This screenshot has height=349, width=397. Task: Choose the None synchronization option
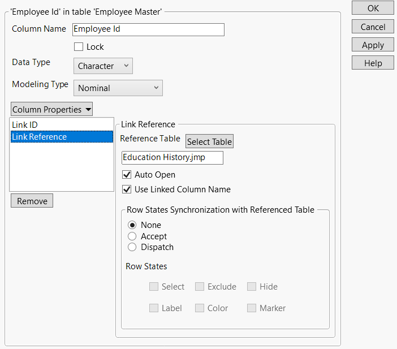[132, 225]
